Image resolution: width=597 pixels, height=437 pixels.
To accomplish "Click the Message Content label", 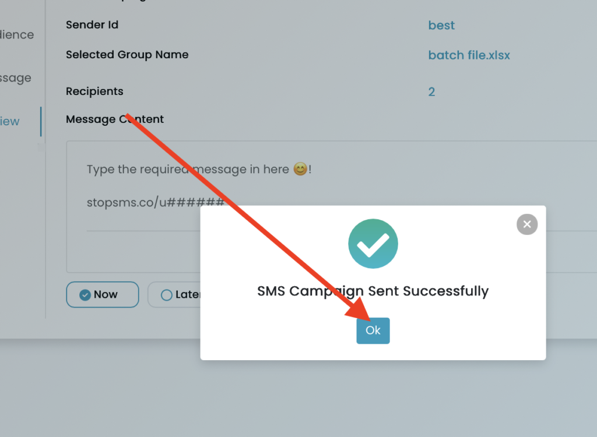I will [115, 119].
